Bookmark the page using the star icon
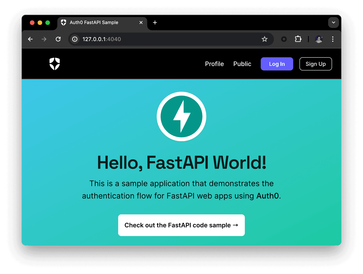Screen dimensions: 363x274 (x=265, y=39)
